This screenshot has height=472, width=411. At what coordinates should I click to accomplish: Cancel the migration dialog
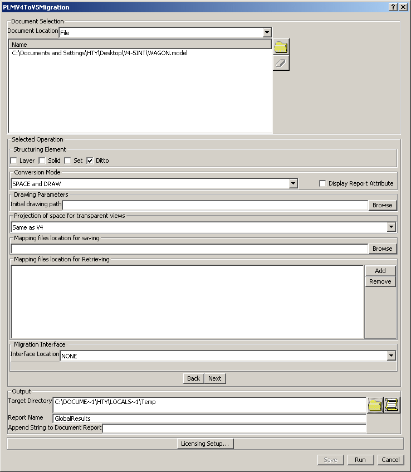390,460
